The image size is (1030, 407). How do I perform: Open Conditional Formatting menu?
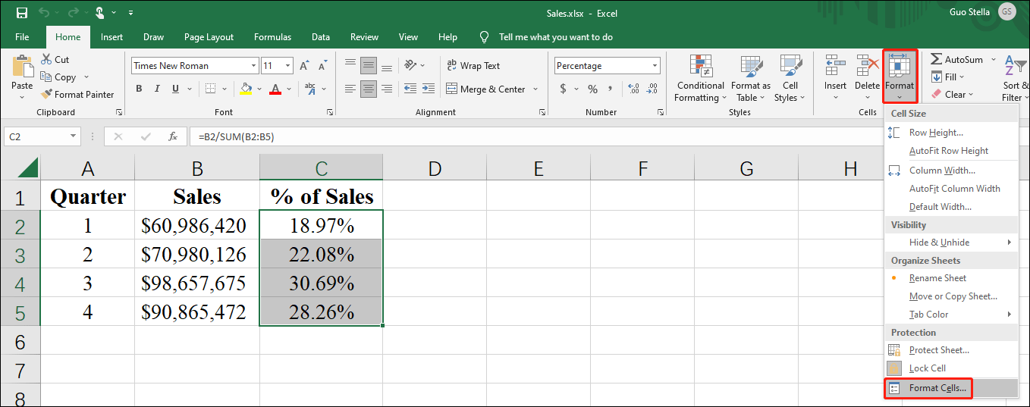(x=701, y=78)
